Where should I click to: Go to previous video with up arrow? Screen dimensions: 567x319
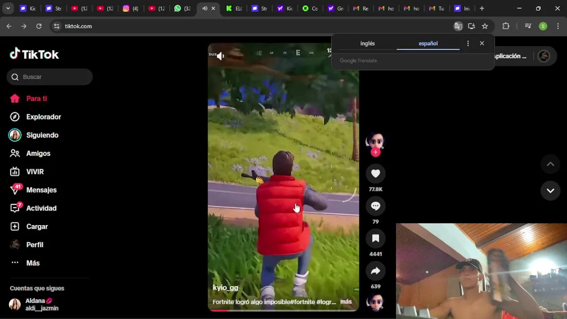(x=550, y=164)
